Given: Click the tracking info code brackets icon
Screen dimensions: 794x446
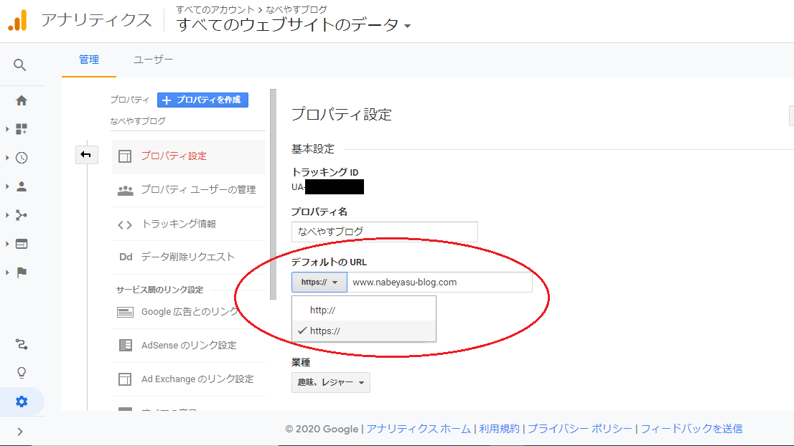Looking at the screenshot, I should click(125, 224).
